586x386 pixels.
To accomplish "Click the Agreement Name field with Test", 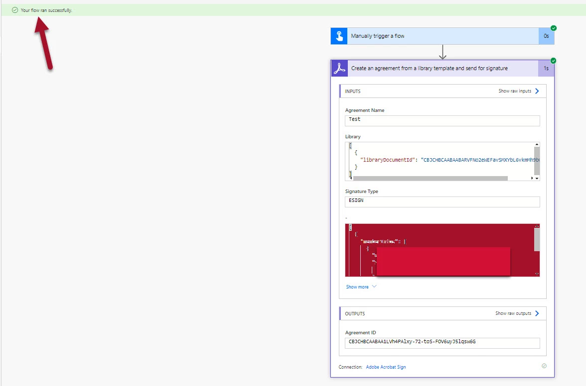I will pos(442,120).
